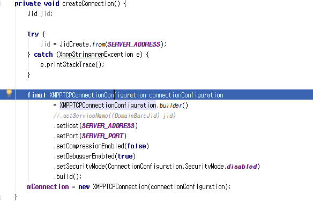
Task: Click e.printStackTrace() call
Action: [72, 65]
